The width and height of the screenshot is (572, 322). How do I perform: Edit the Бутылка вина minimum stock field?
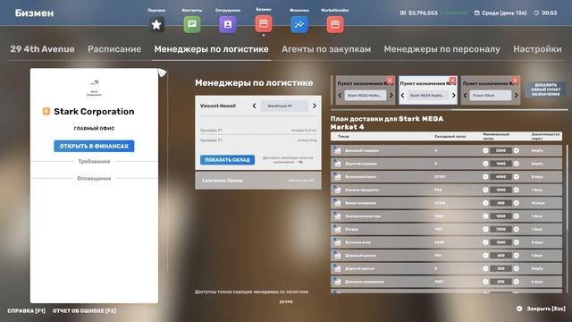(x=500, y=242)
